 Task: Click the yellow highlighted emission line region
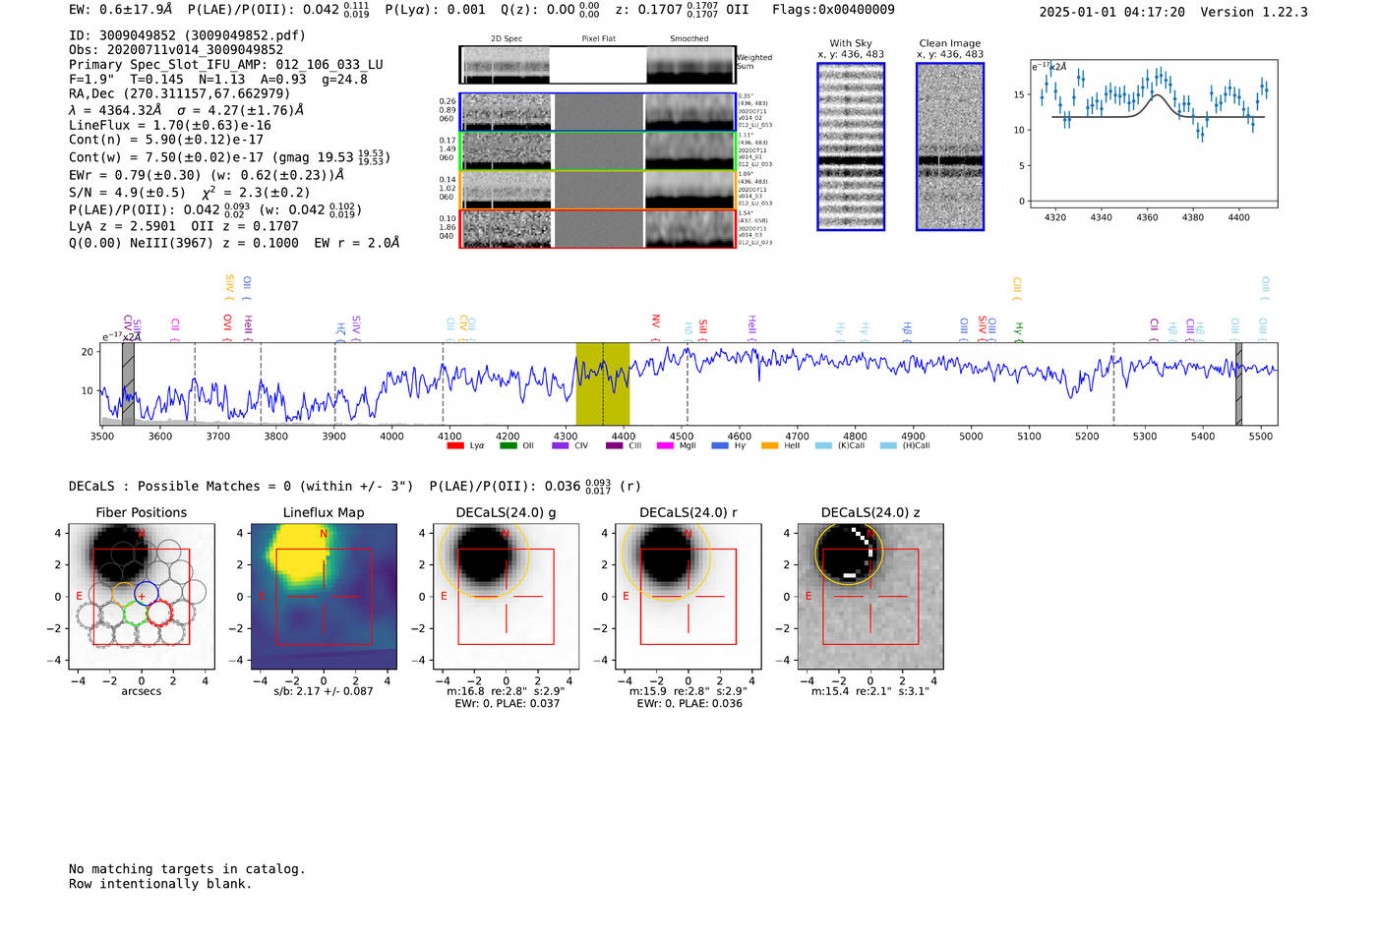(x=603, y=384)
